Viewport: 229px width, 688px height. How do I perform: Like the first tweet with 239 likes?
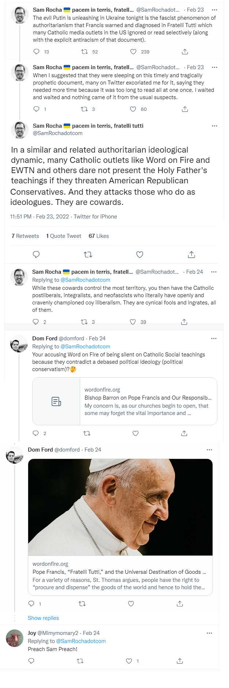pyautogui.click(x=134, y=52)
